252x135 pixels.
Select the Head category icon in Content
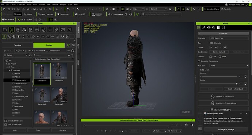18,30
